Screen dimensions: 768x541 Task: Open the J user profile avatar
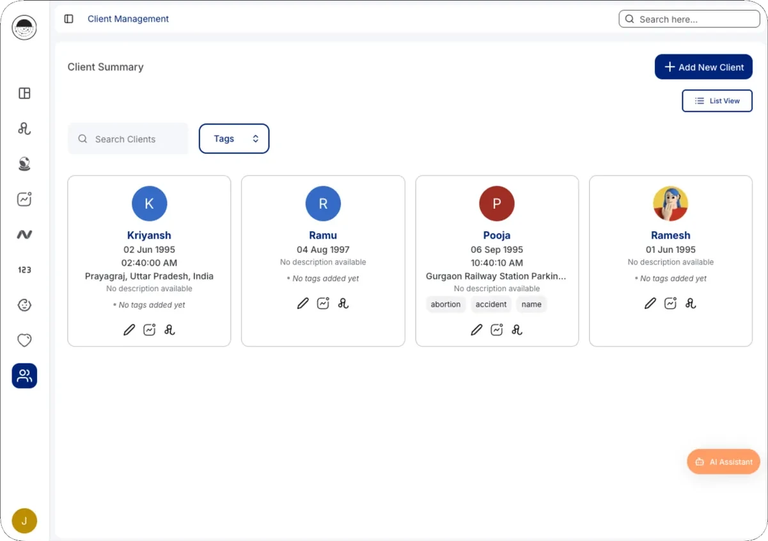24,521
